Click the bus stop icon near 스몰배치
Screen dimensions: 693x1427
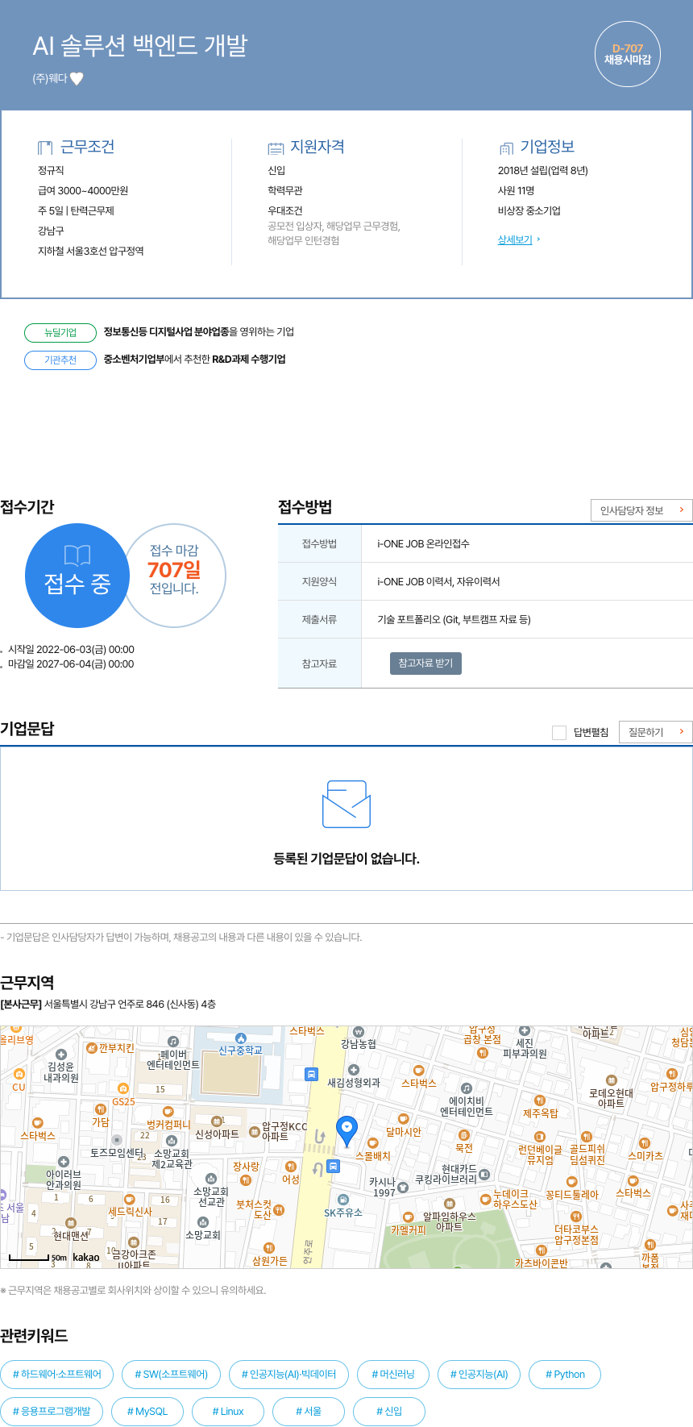(333, 1166)
